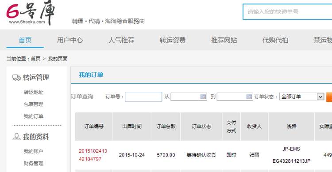Click the truck icon beside 转运管理
This screenshot has height=172, width=332.
16,78
